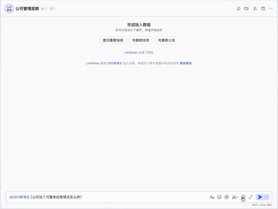
Task: Click the 置顶重要链接 button
Action: click(x=113, y=40)
